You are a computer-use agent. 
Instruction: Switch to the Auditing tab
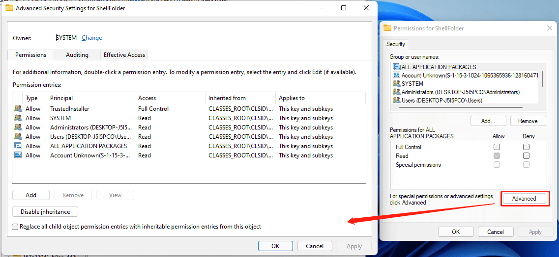[x=77, y=55]
